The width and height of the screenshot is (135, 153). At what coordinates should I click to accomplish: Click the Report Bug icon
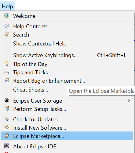7,80
